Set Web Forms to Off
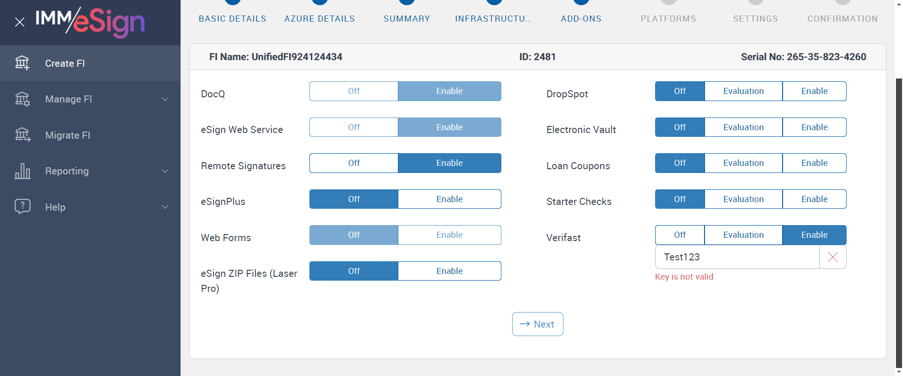 click(x=354, y=235)
